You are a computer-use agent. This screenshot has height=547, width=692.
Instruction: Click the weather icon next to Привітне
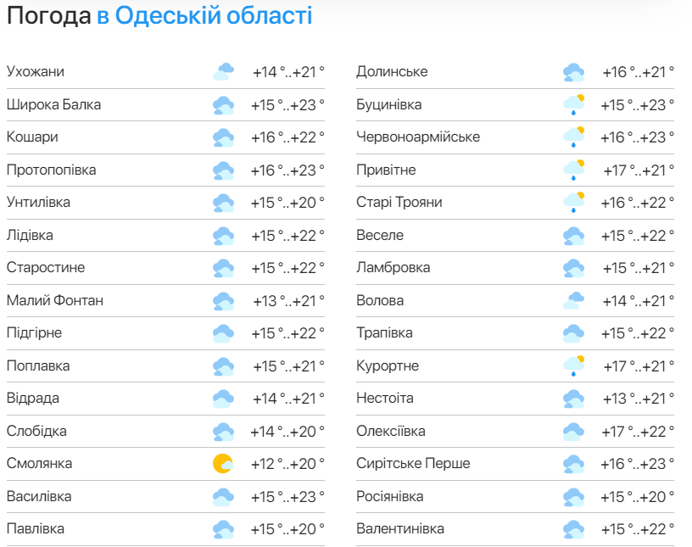573,170
